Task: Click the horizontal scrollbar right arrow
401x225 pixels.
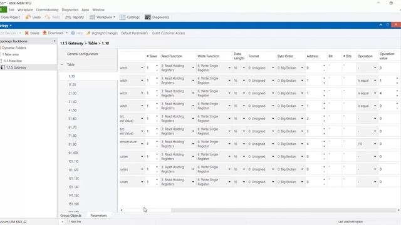Action: 398,210
